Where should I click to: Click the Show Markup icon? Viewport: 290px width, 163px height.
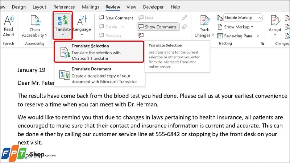coord(220,27)
